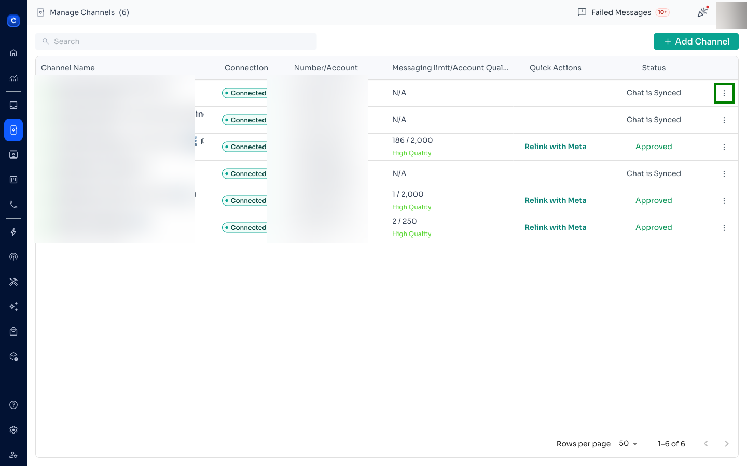Click the Rows per page label

click(x=584, y=444)
